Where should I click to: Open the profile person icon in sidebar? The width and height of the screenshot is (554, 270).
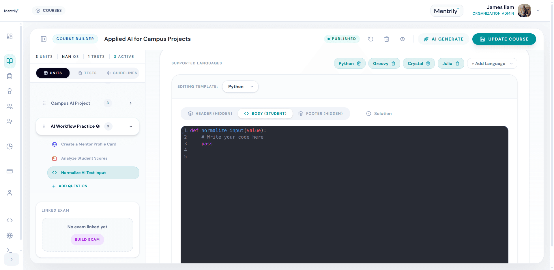(10, 193)
